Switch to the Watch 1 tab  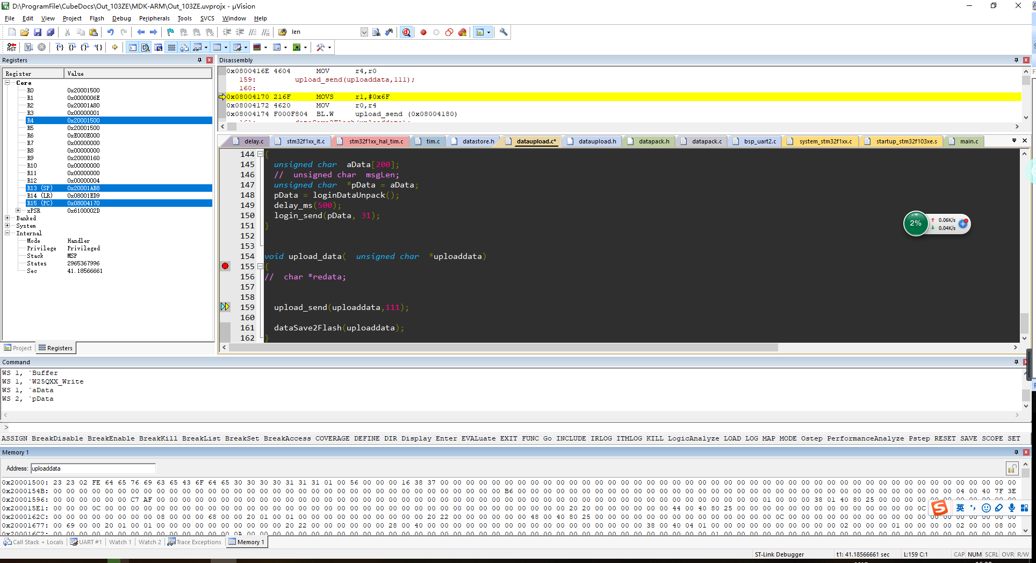tap(120, 542)
